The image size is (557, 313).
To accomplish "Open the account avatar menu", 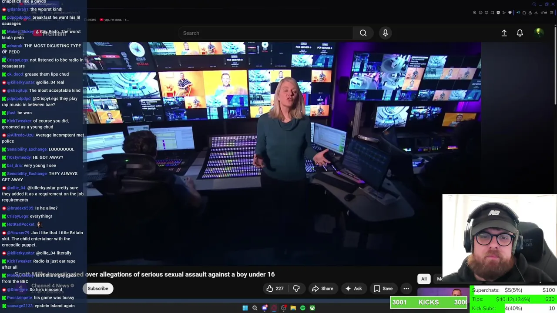I will (x=538, y=33).
